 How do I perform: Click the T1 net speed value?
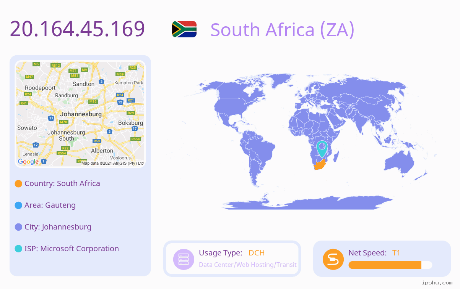click(396, 253)
